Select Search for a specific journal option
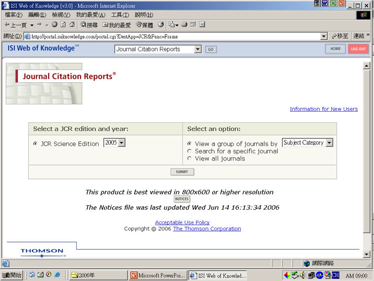 pos(189,151)
